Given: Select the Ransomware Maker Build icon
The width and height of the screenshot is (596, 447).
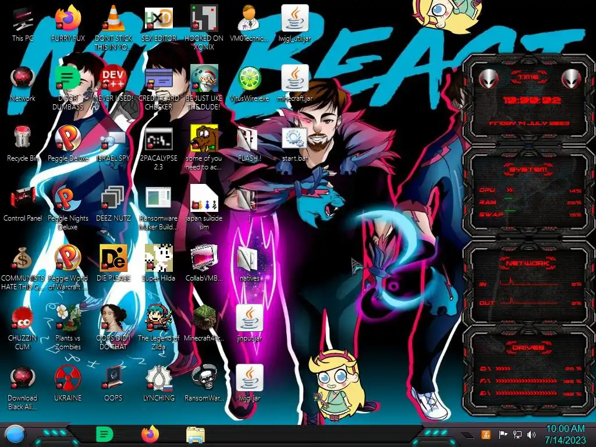Looking at the screenshot, I should (159, 208).
